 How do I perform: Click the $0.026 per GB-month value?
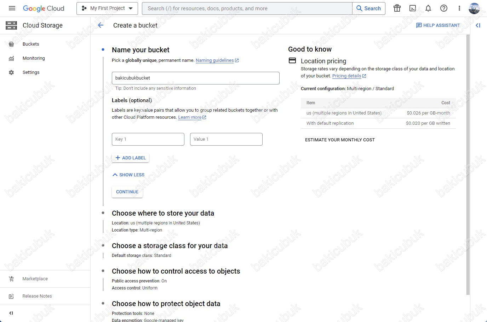[x=428, y=113]
